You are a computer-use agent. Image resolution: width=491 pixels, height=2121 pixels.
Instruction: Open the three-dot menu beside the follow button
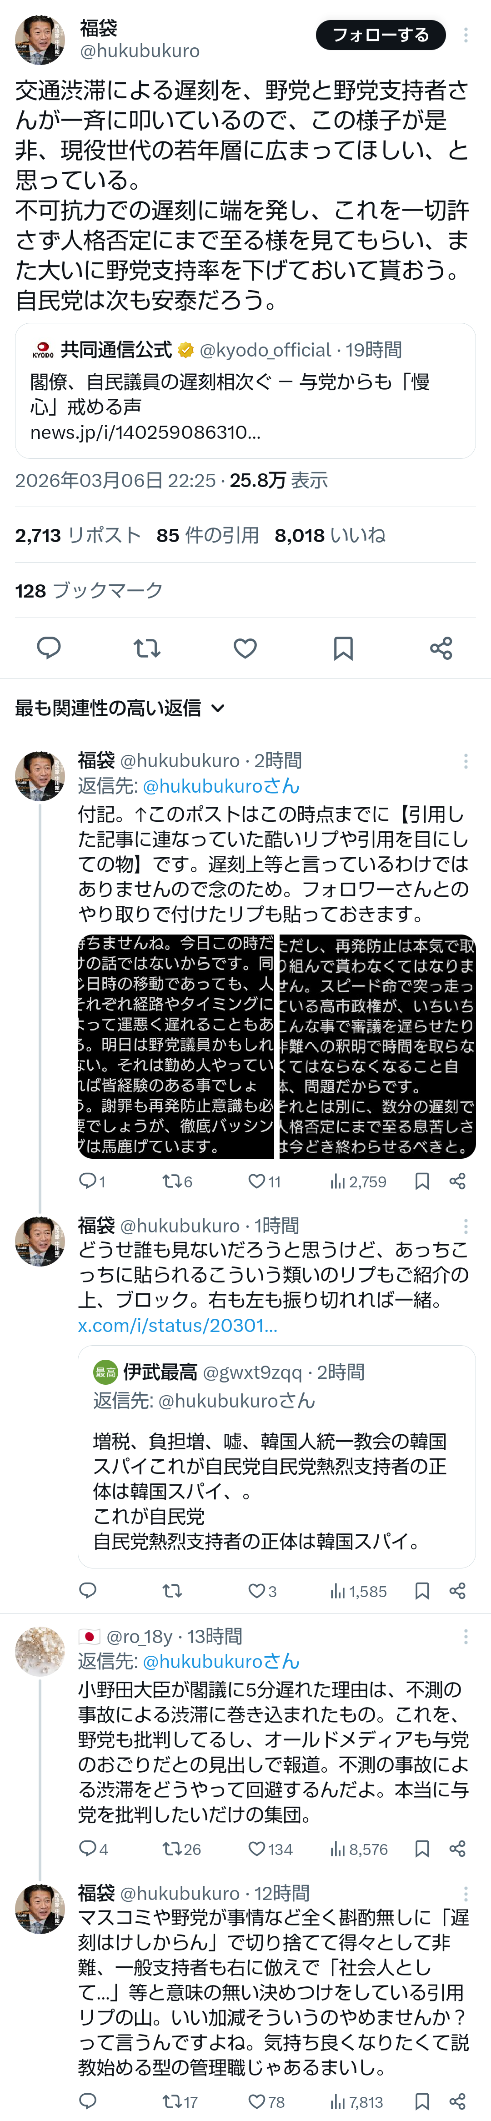coord(466,35)
